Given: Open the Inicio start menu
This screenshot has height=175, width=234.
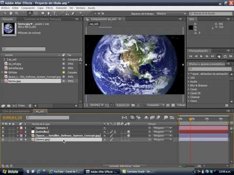Looking at the screenshot, I should tap(11, 172).
